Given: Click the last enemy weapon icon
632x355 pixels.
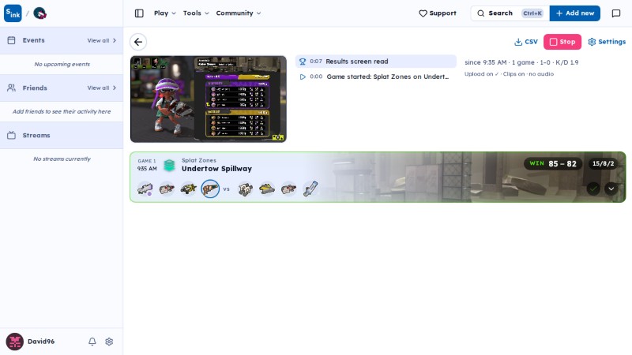Looking at the screenshot, I should pyautogui.click(x=310, y=189).
